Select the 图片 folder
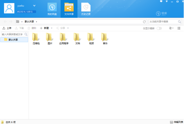This screenshot has height=124, width=184. pyautogui.click(x=50, y=39)
